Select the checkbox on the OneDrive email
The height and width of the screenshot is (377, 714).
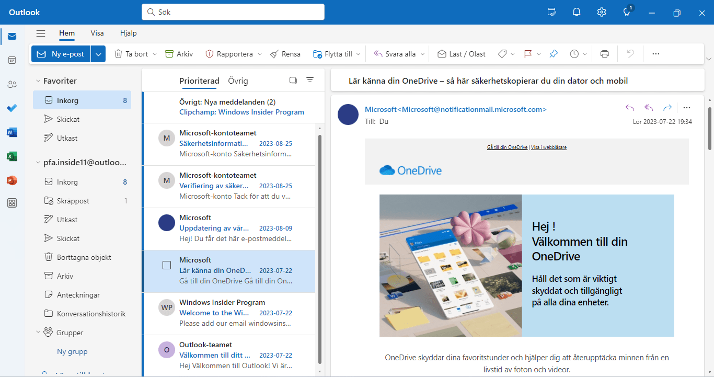(x=166, y=265)
